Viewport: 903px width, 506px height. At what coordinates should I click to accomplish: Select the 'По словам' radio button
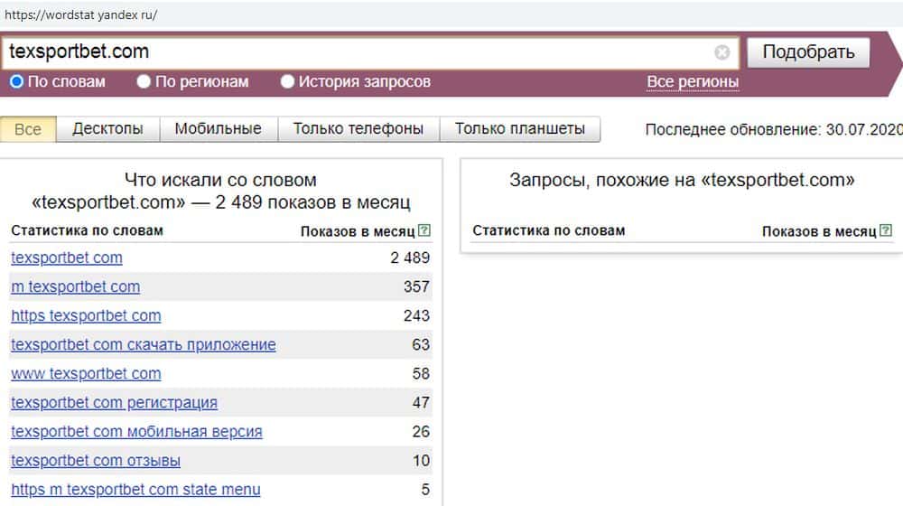coord(17,82)
